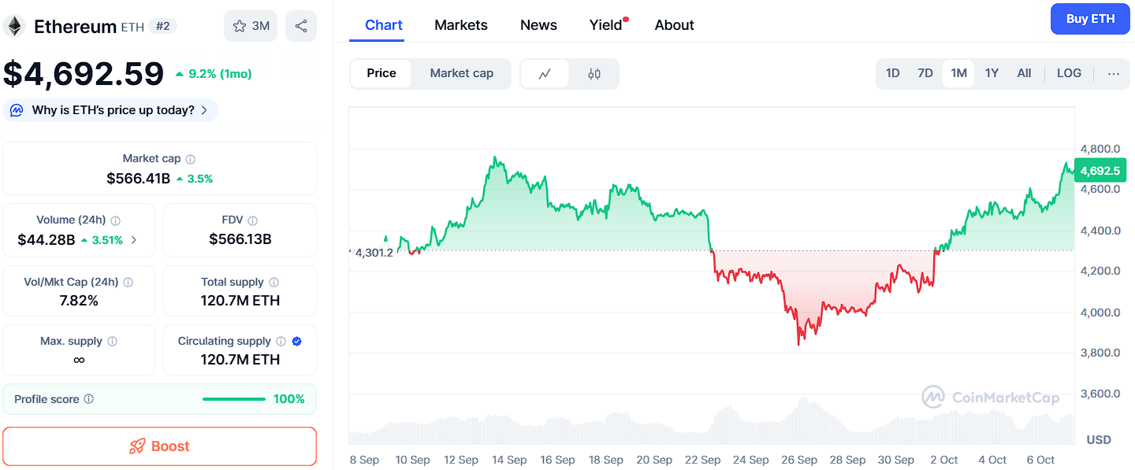1135x470 pixels.
Task: Click the Buy ETH button
Action: tap(1090, 19)
